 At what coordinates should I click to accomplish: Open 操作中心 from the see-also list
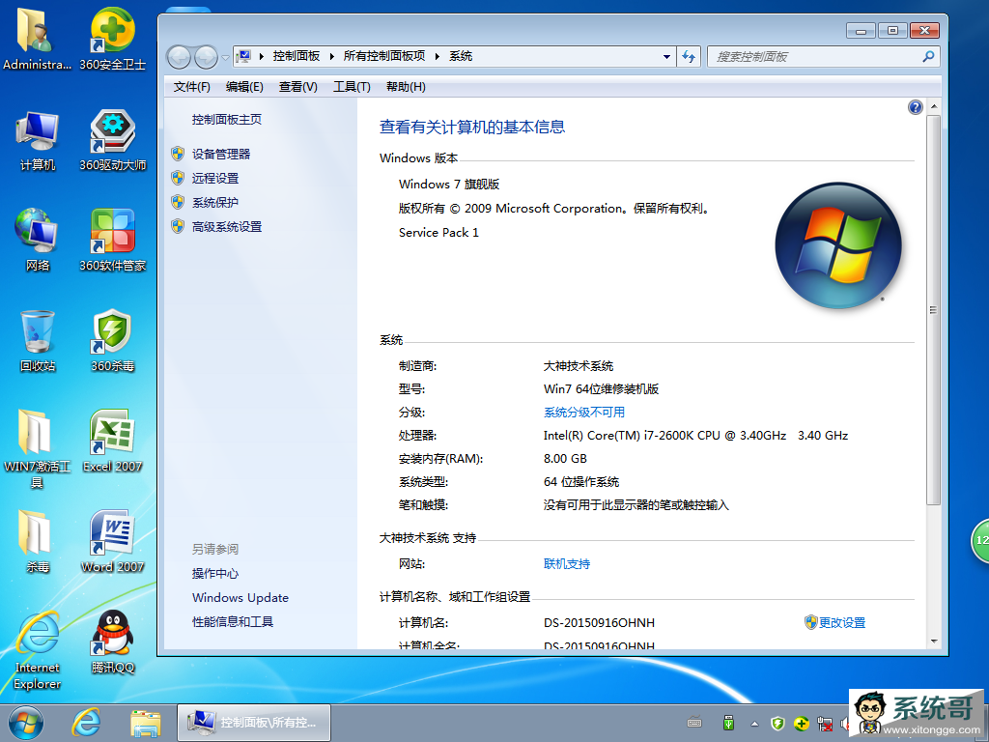tap(215, 573)
